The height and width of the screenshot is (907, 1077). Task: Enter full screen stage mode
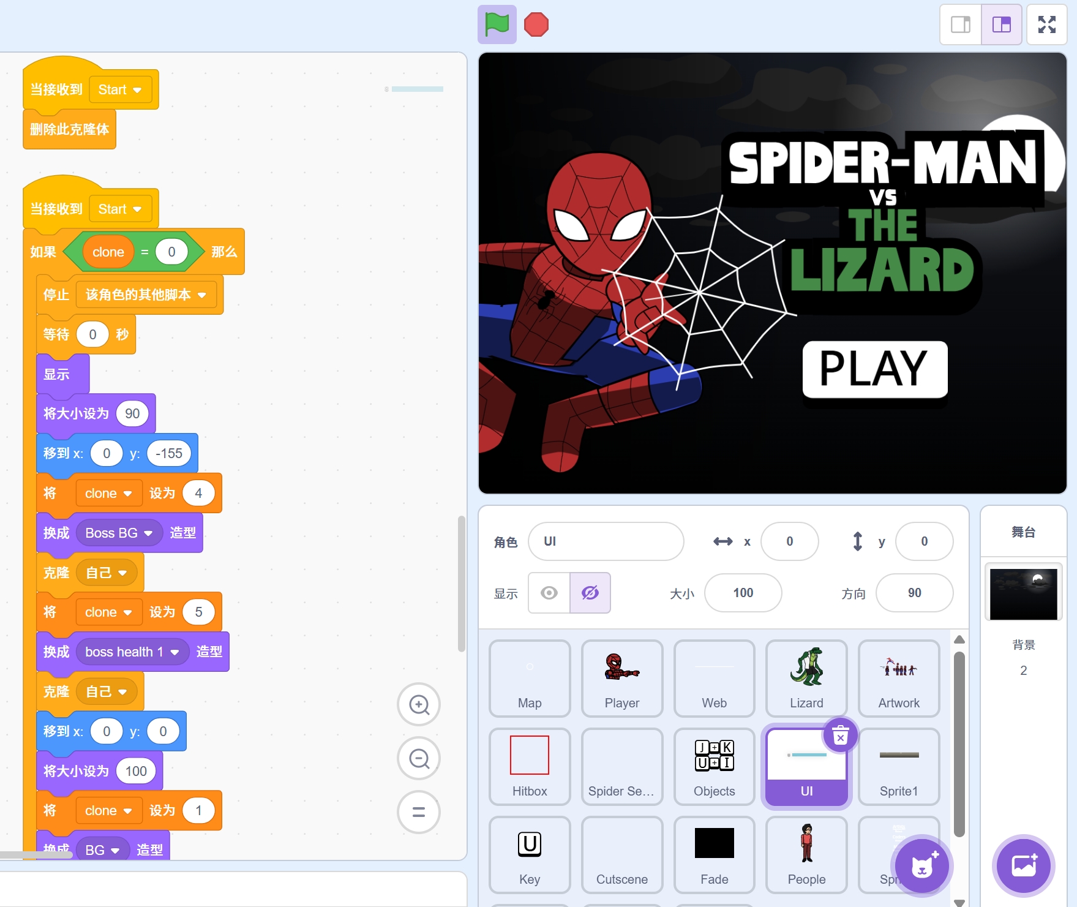pos(1046,25)
